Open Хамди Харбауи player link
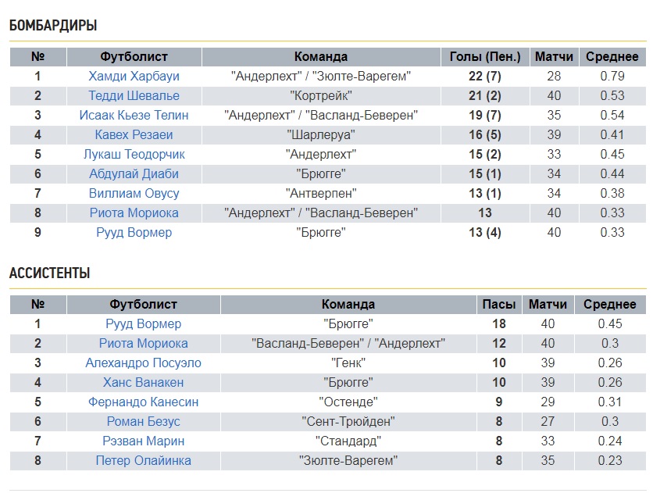653x493 pixels. tap(134, 76)
